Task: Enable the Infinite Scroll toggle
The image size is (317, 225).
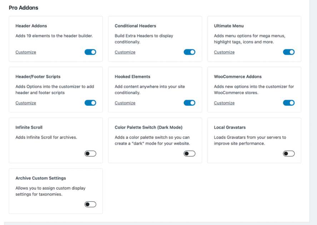Action: [90, 154]
